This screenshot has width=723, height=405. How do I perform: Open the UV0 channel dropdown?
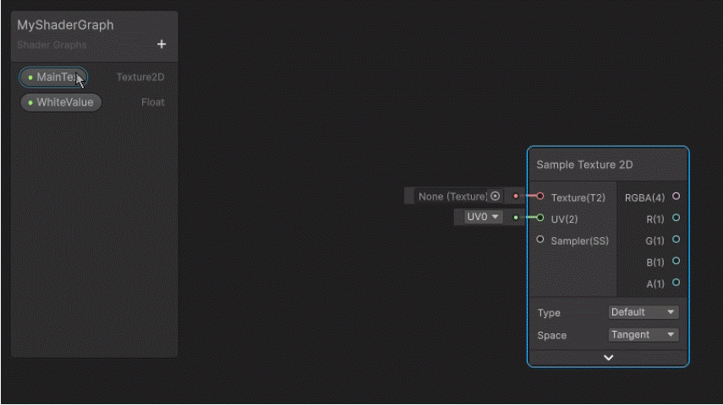483,218
